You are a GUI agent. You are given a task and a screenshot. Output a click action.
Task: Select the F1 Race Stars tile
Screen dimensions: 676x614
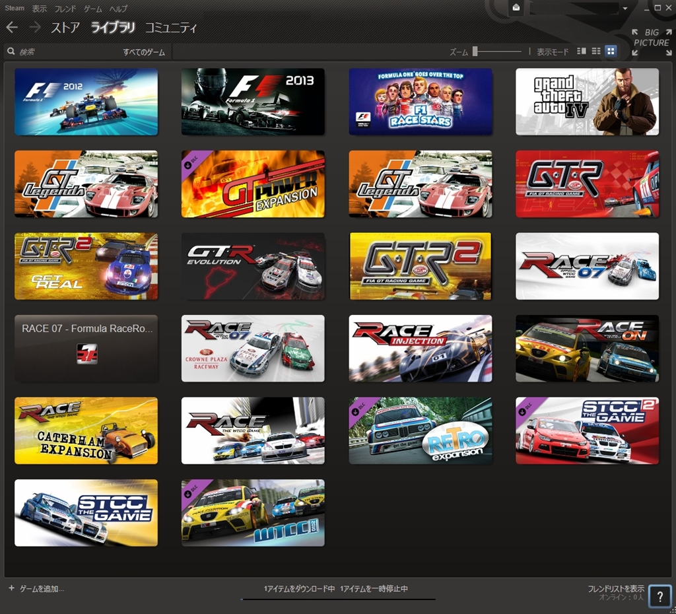click(x=421, y=102)
